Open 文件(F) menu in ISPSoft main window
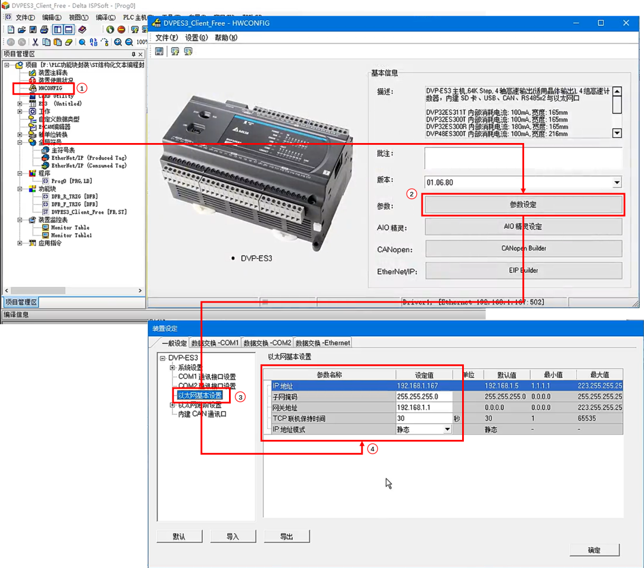The height and width of the screenshot is (568, 644). coord(25,17)
